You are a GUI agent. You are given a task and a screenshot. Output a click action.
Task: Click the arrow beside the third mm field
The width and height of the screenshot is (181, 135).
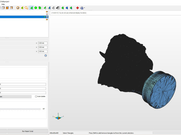pos(37,51)
